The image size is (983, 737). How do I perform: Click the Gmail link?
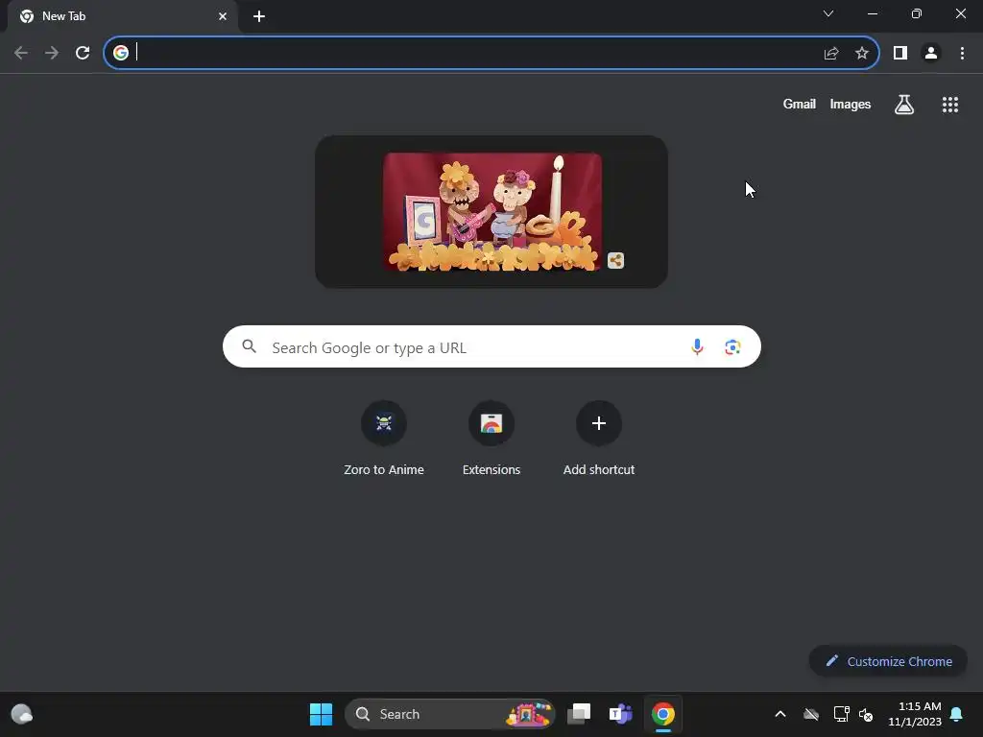pyautogui.click(x=800, y=104)
